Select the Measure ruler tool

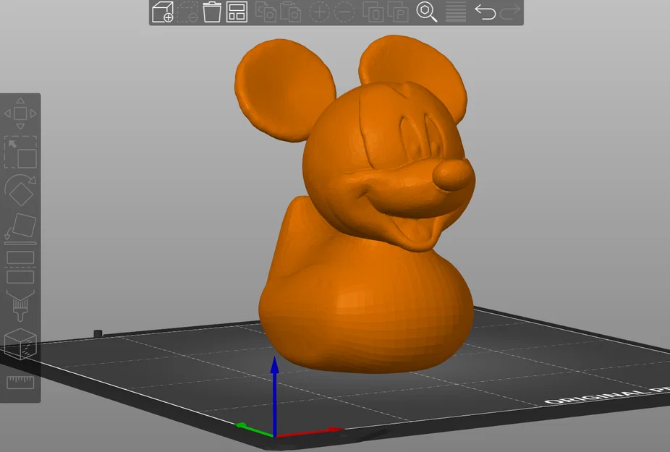20,382
